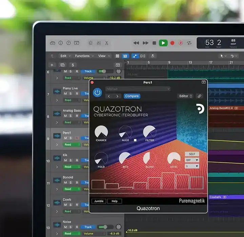Click the CHANCE knob
244x237 pixels.
(x=101, y=132)
